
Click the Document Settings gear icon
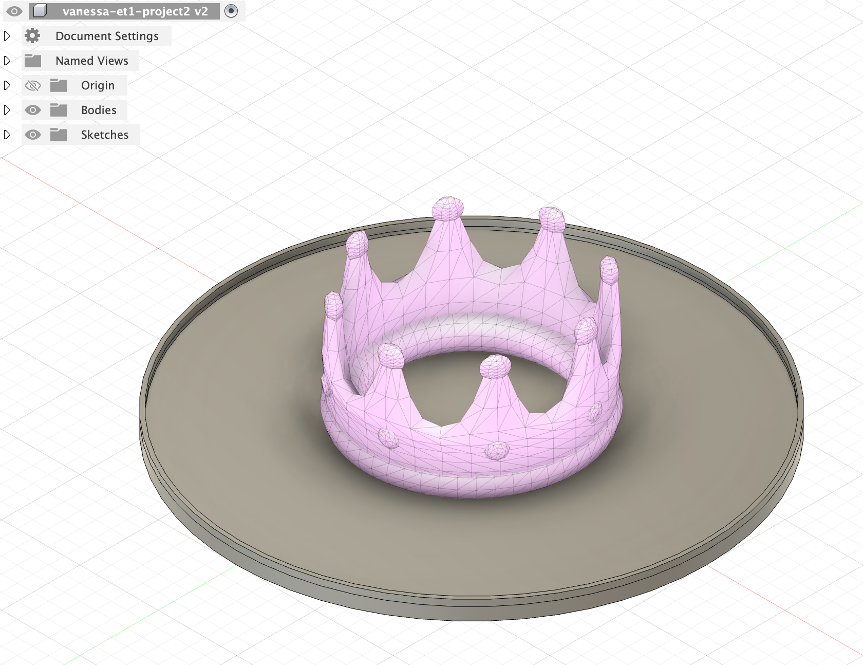point(32,36)
